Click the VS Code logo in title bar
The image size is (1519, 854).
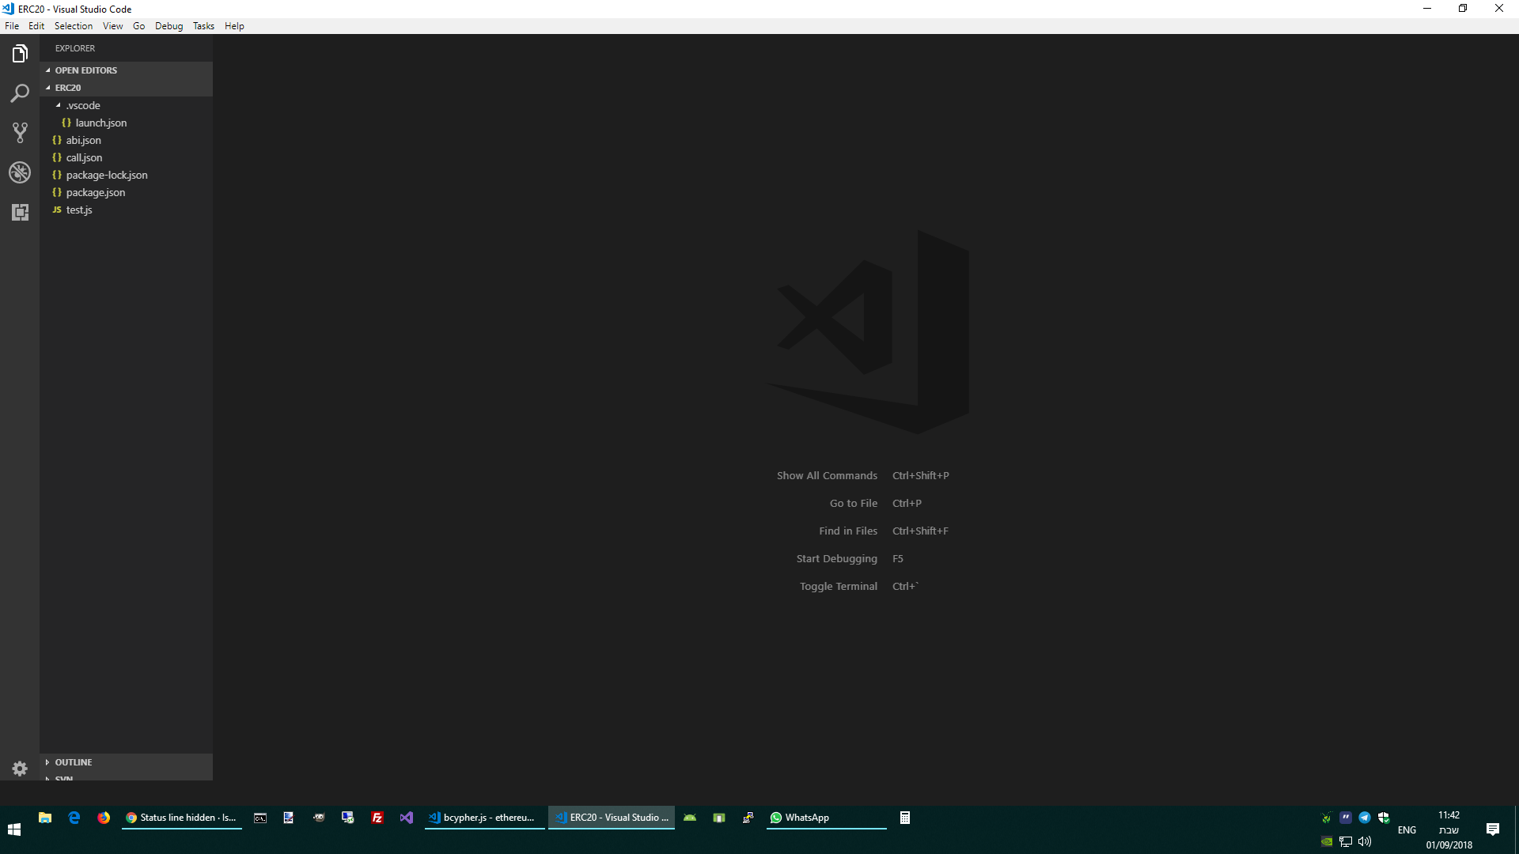tap(8, 9)
